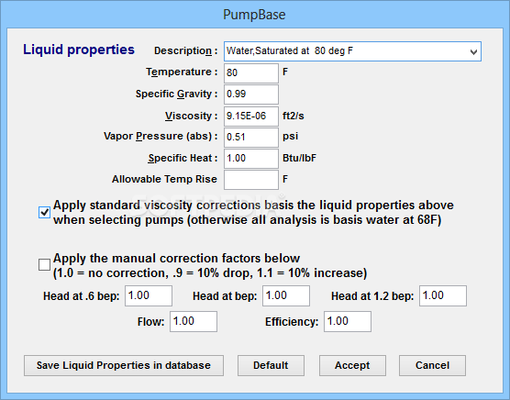This screenshot has width=510, height=400.
Task: Click the Head at 1.2 bep field
Action: click(443, 296)
